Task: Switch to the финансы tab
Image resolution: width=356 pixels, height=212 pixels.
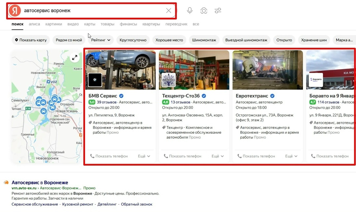Action: click(x=128, y=24)
